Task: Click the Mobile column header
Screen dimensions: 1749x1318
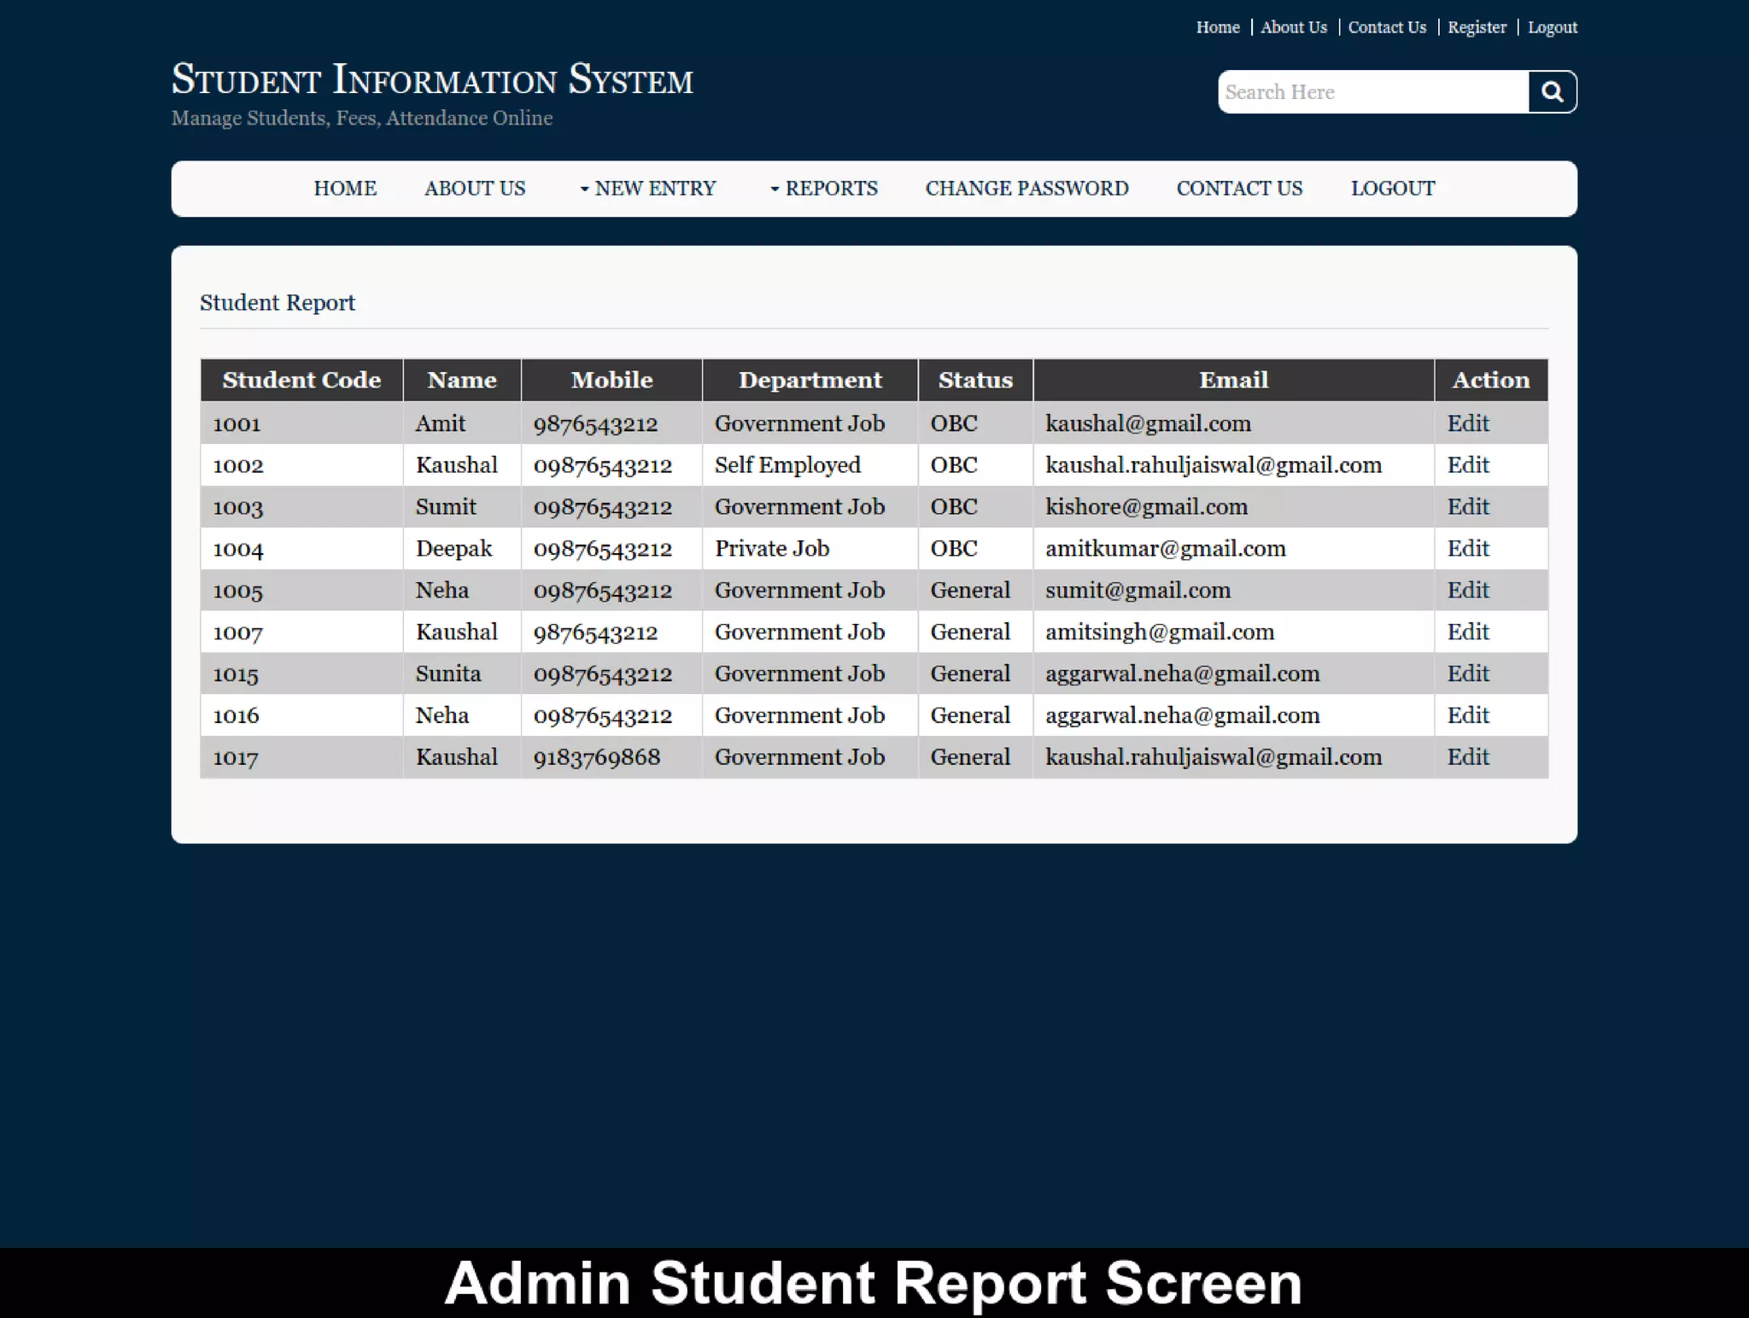Action: coord(611,381)
